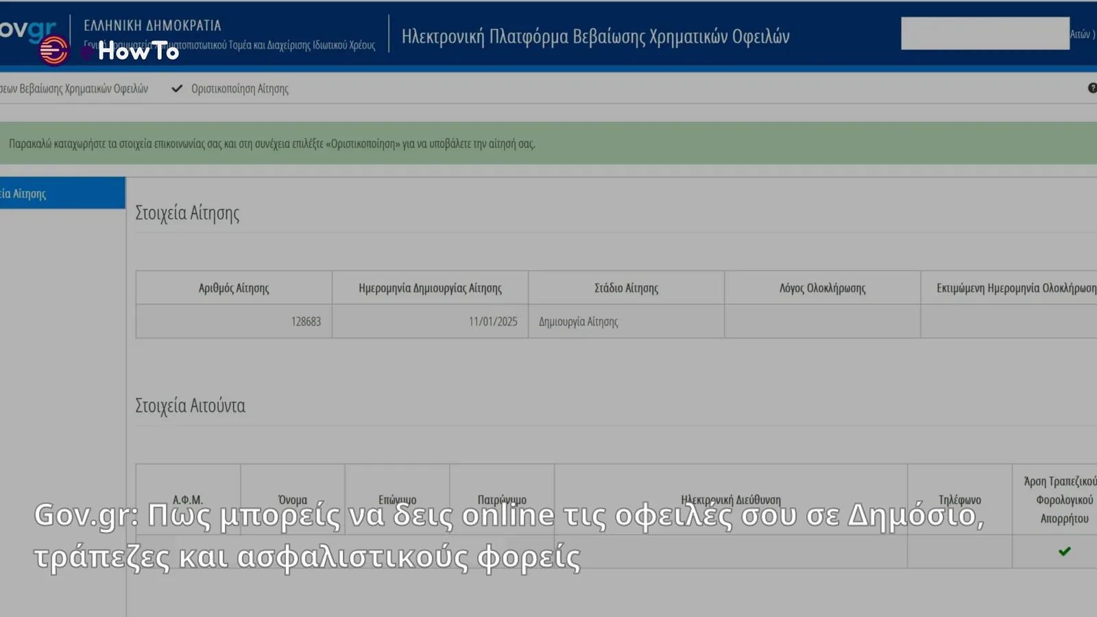Viewport: 1097px width, 617px height.
Task: Select the Ημερομηνία Δημιουργίας Αίτησης header
Action: pos(430,287)
